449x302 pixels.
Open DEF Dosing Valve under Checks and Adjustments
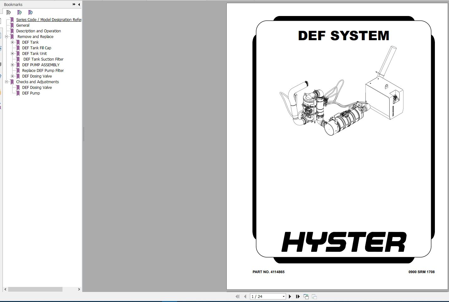click(37, 88)
